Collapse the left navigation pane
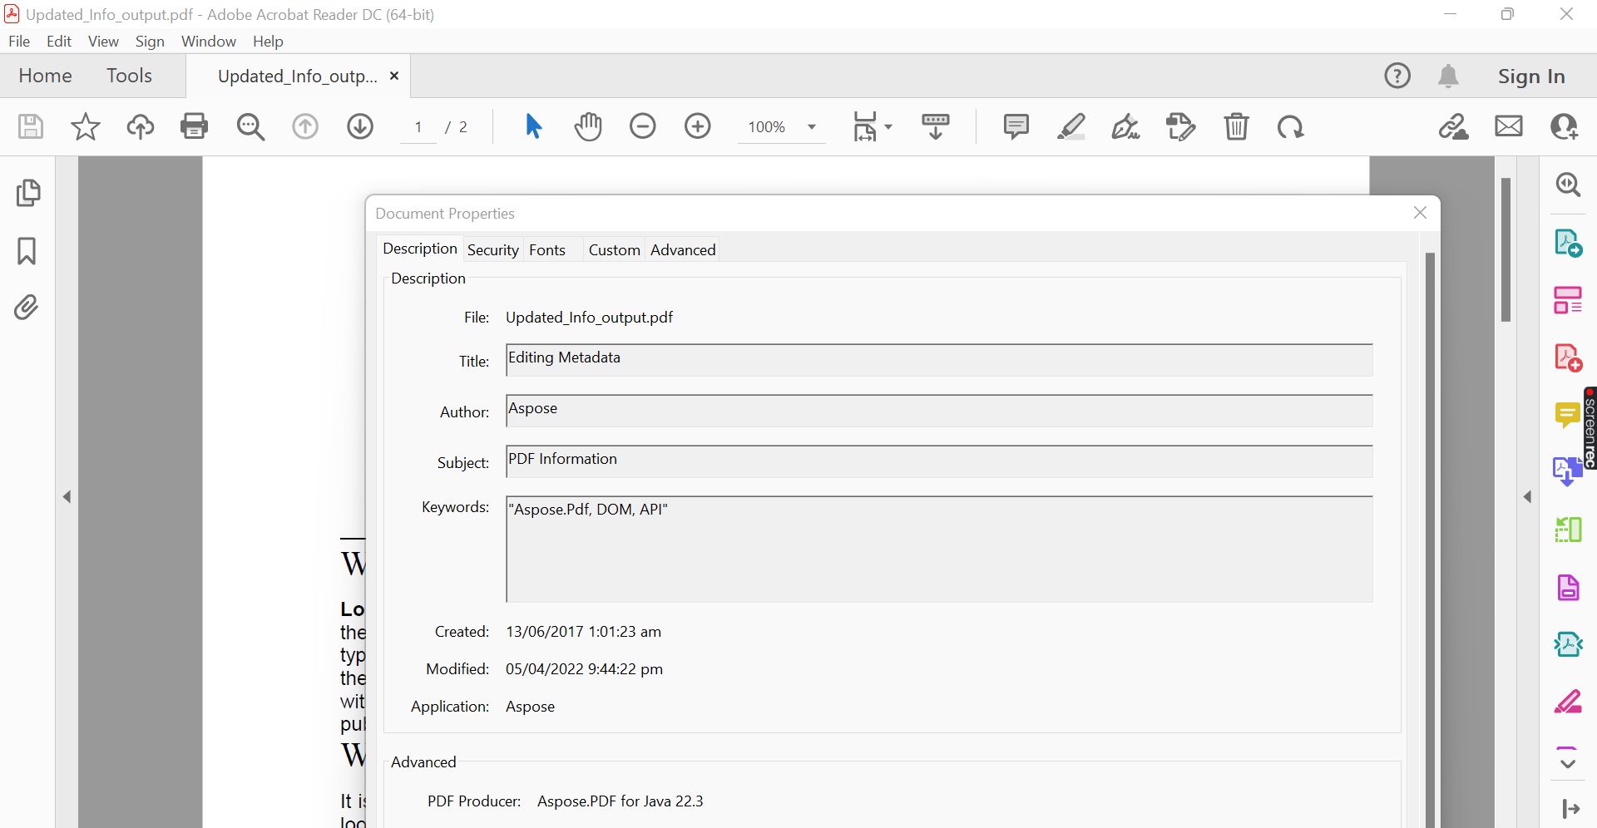This screenshot has width=1597, height=828. click(67, 496)
